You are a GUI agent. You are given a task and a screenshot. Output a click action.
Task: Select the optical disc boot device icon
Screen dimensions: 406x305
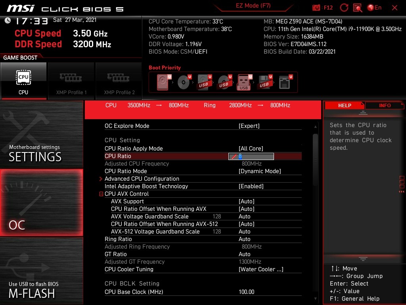[x=184, y=82]
